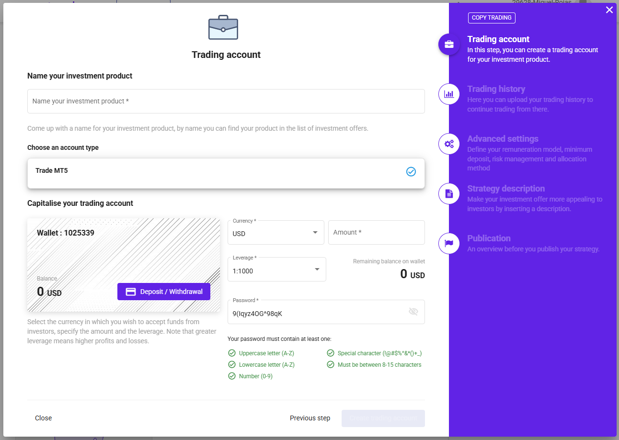The width and height of the screenshot is (619, 440).
Task: Click the Password input field
Action: (326, 312)
